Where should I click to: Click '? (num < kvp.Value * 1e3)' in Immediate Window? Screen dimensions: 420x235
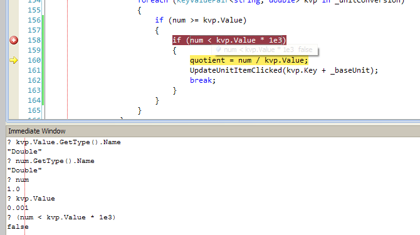click(x=61, y=217)
